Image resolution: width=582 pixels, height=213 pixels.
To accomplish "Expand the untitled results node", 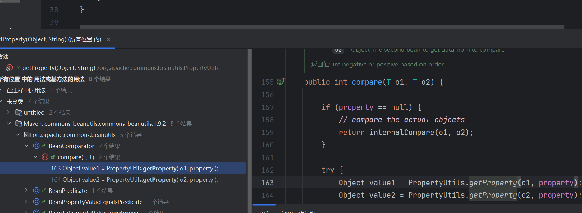I will [9, 112].
